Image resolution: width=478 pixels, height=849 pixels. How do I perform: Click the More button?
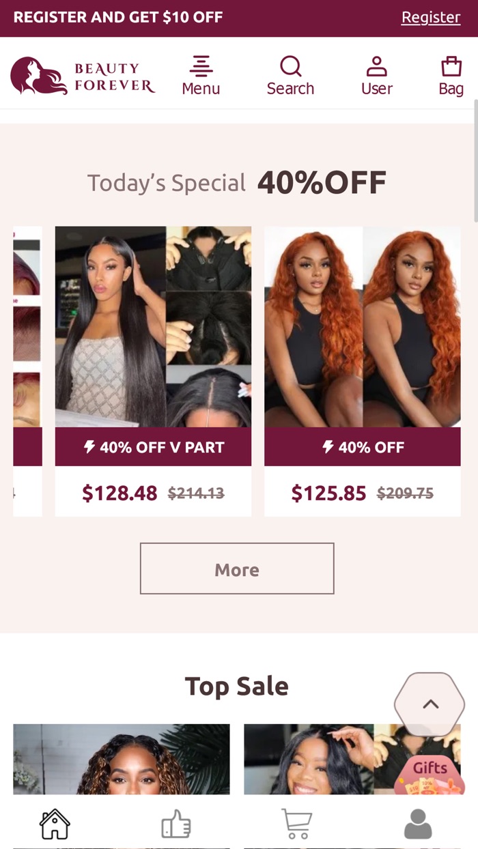pos(237,569)
